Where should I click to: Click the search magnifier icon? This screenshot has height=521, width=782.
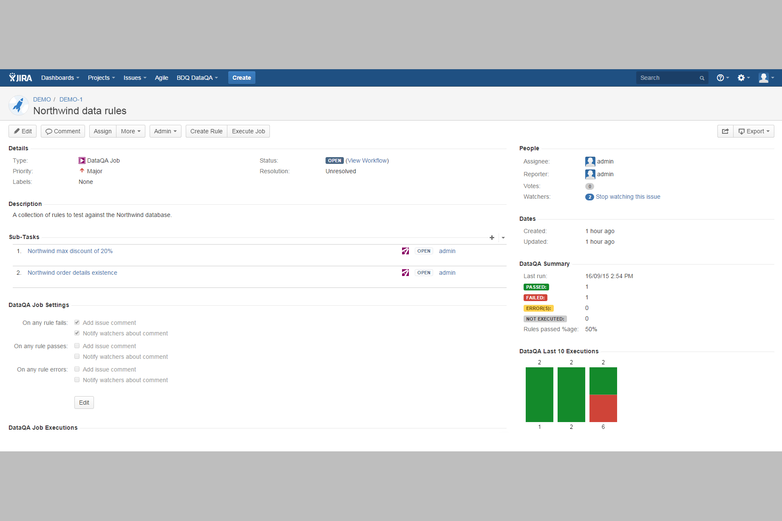(x=702, y=78)
